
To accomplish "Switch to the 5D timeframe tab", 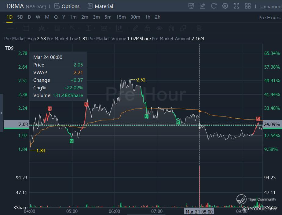I will coord(20,17).
